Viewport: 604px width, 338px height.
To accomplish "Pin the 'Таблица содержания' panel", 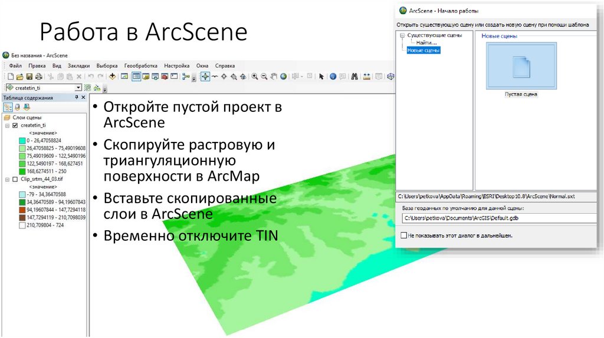I will point(76,98).
